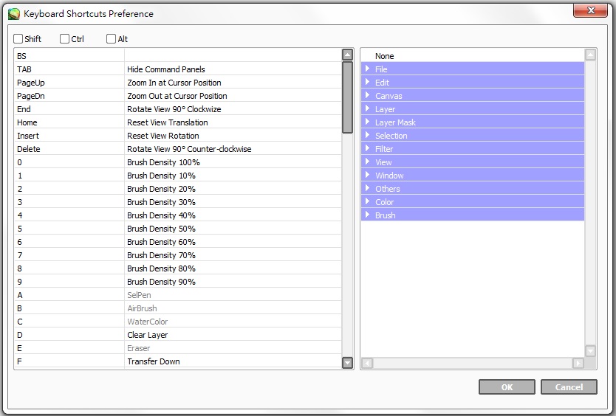This screenshot has width=616, height=416.
Task: Click command tree horizontal scroll right arrow
Action: (x=578, y=363)
